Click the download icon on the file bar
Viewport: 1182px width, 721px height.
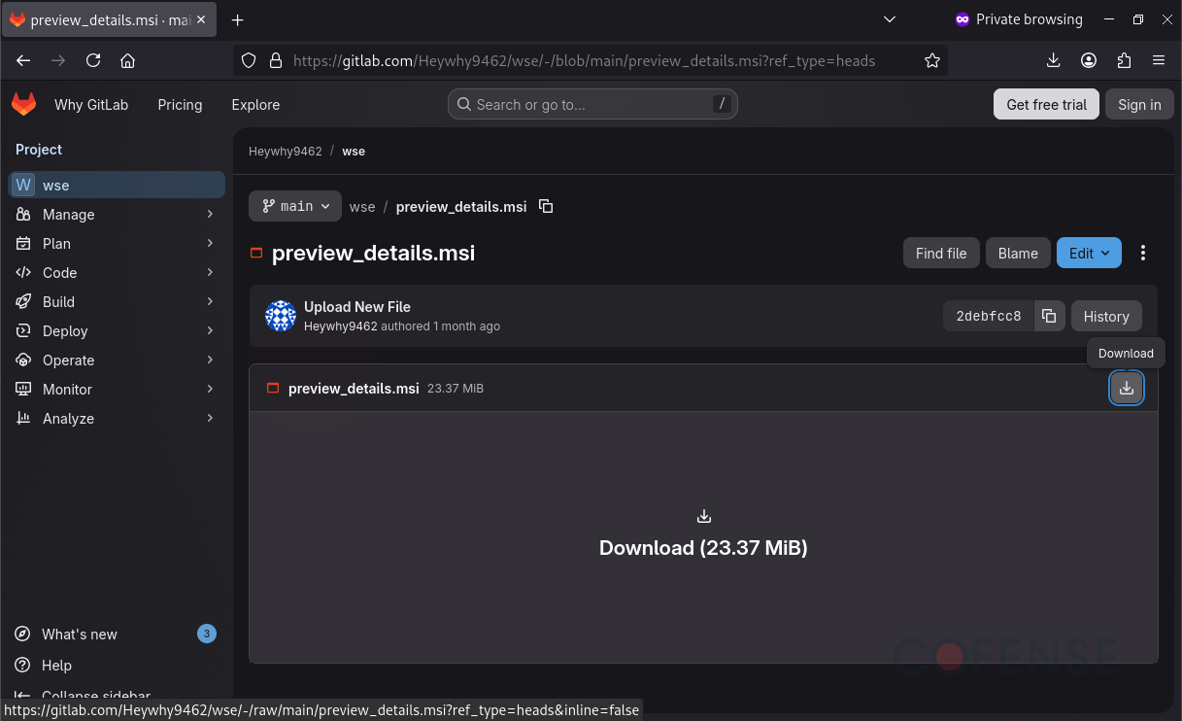[1127, 388]
